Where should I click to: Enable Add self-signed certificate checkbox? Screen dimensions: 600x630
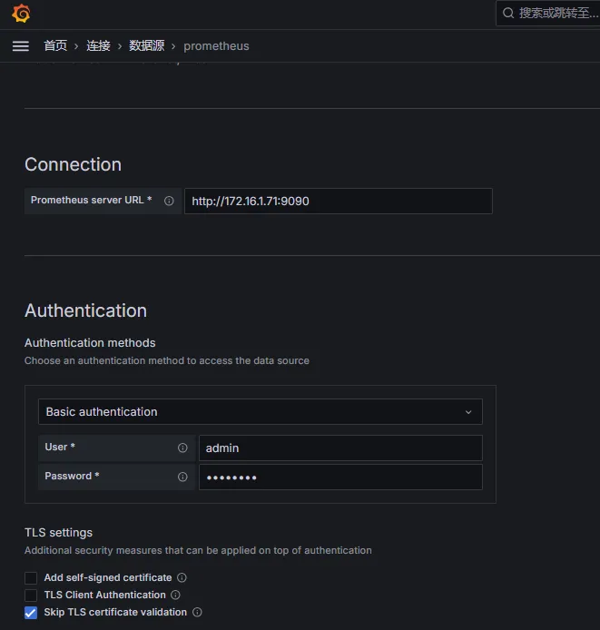point(31,577)
